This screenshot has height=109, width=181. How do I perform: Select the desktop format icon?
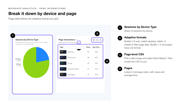coord(94,40)
